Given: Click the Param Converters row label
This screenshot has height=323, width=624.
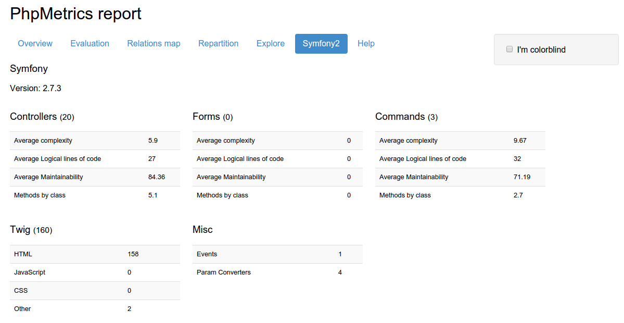Looking at the screenshot, I should (224, 272).
